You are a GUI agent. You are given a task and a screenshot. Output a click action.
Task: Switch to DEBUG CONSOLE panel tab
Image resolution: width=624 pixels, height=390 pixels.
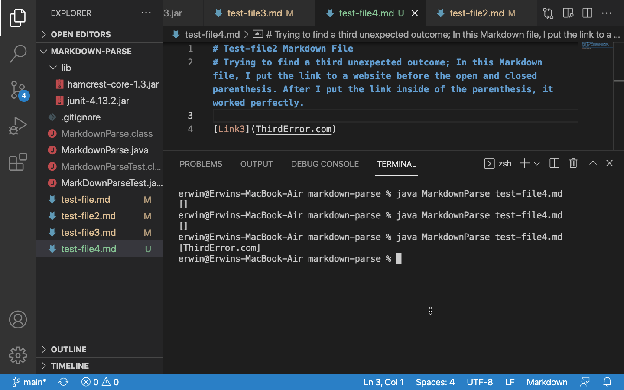(x=325, y=164)
